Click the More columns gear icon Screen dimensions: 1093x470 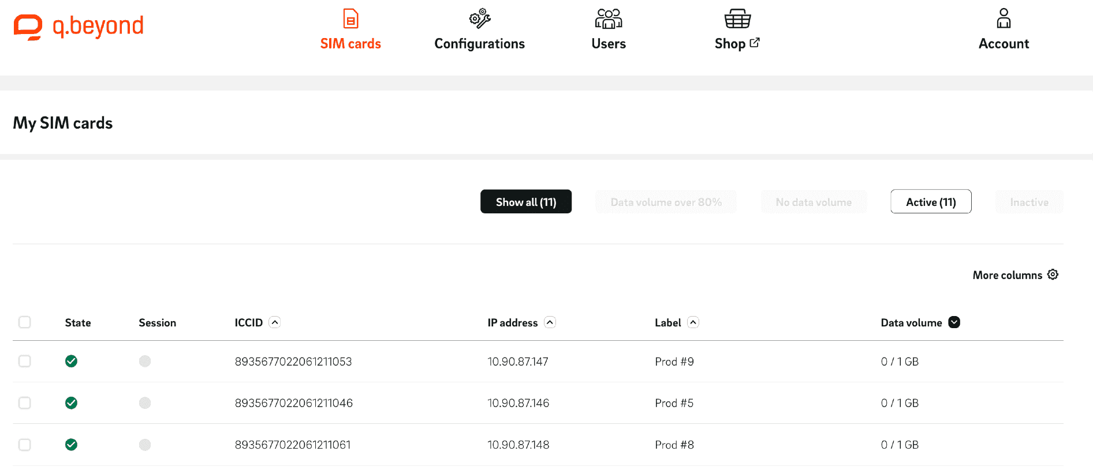tap(1053, 275)
